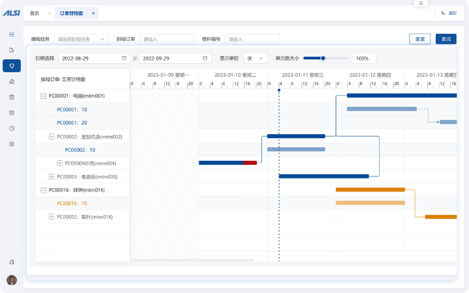
Task: Click the 排程订单 input field
Action: pos(167,39)
